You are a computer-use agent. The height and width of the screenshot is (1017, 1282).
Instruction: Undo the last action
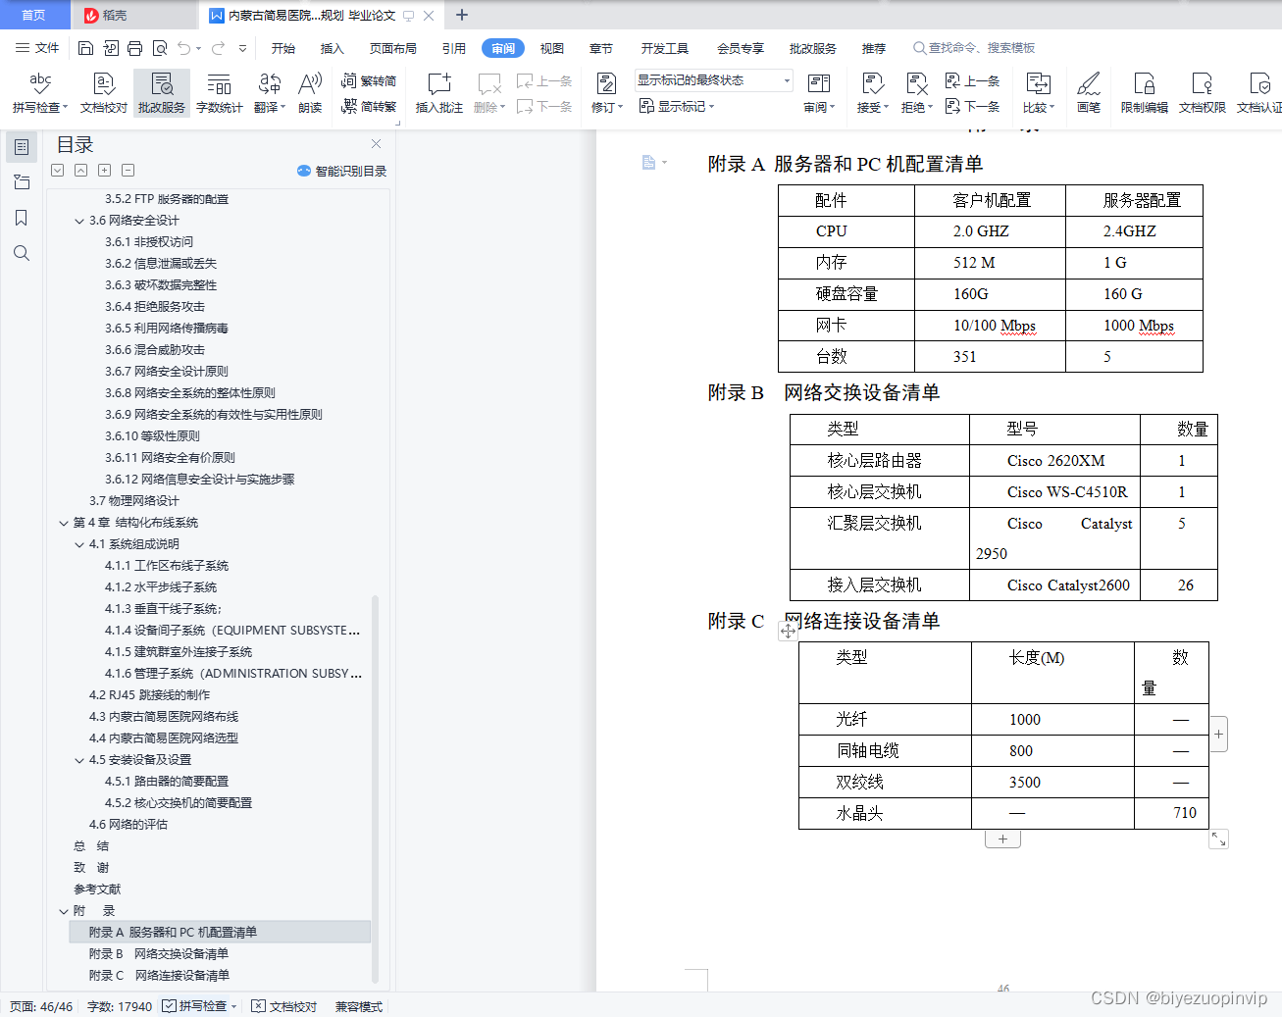pos(183,48)
